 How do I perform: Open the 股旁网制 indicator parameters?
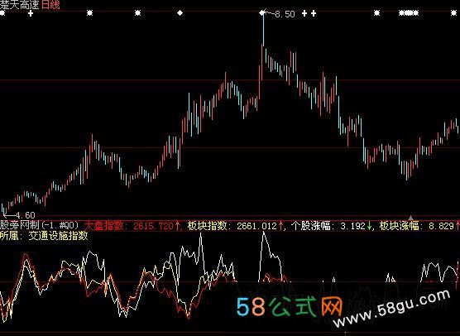[x=40, y=225]
